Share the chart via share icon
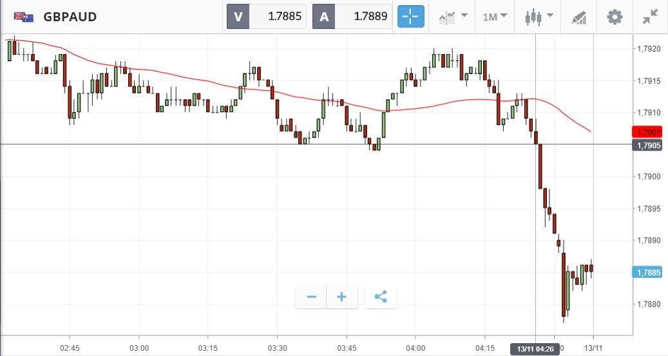Image resolution: width=668 pixels, height=356 pixels. pyautogui.click(x=381, y=297)
